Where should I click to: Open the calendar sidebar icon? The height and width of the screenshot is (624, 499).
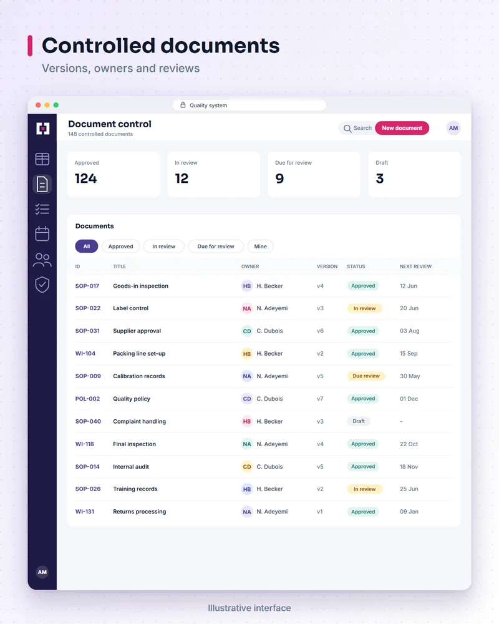click(42, 233)
